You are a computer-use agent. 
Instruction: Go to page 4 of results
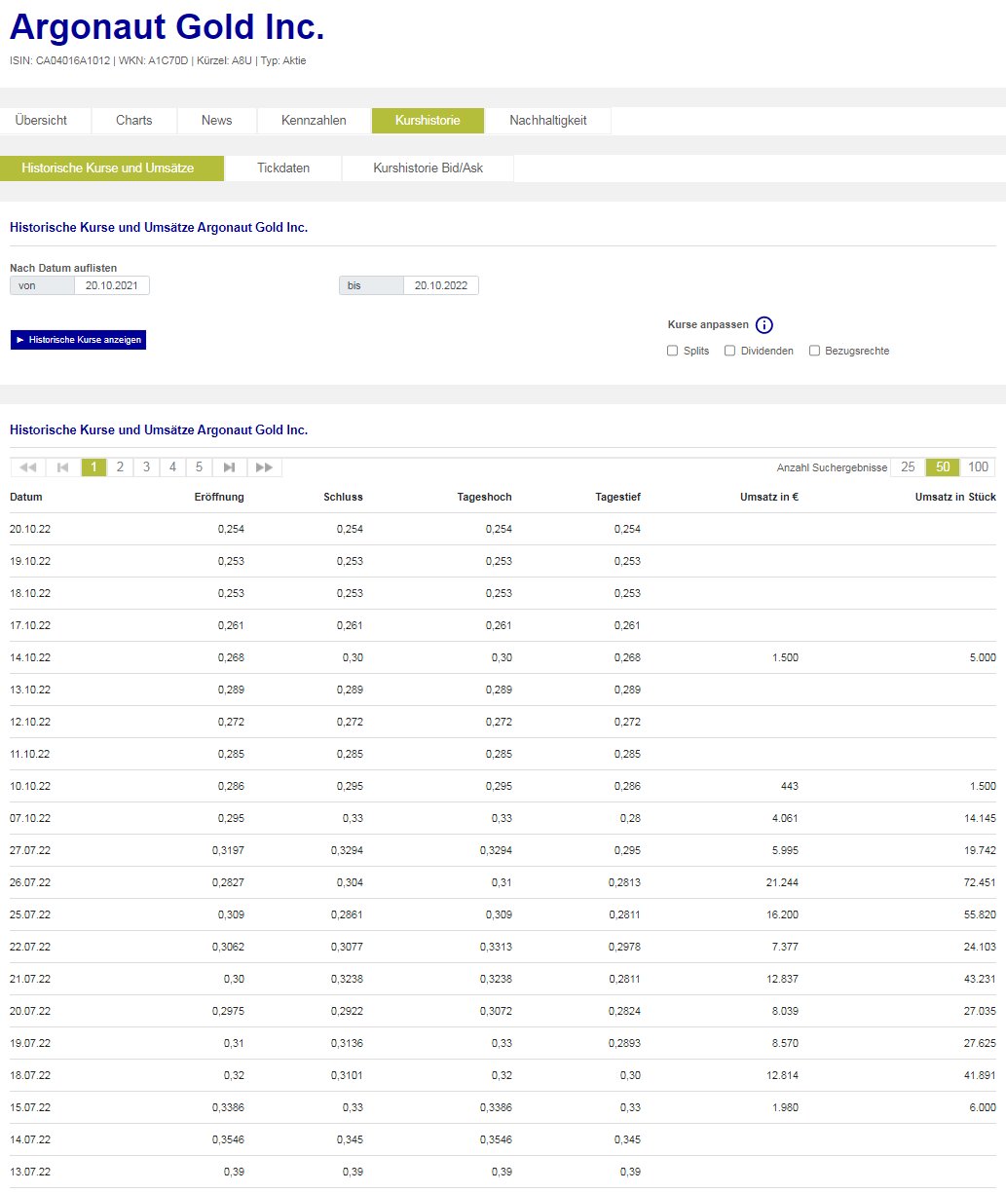[173, 467]
